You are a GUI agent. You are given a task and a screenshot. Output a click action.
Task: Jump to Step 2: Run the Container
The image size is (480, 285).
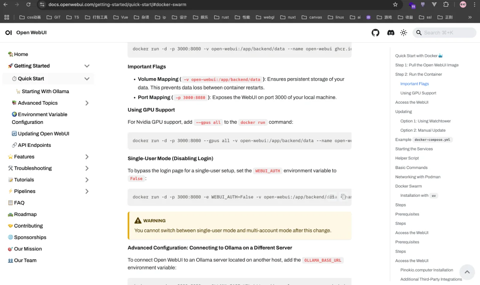(418, 74)
